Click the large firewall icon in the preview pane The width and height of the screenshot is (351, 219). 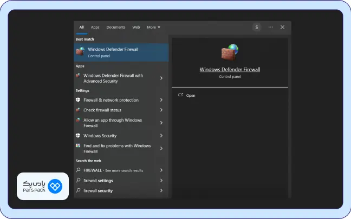229,52
